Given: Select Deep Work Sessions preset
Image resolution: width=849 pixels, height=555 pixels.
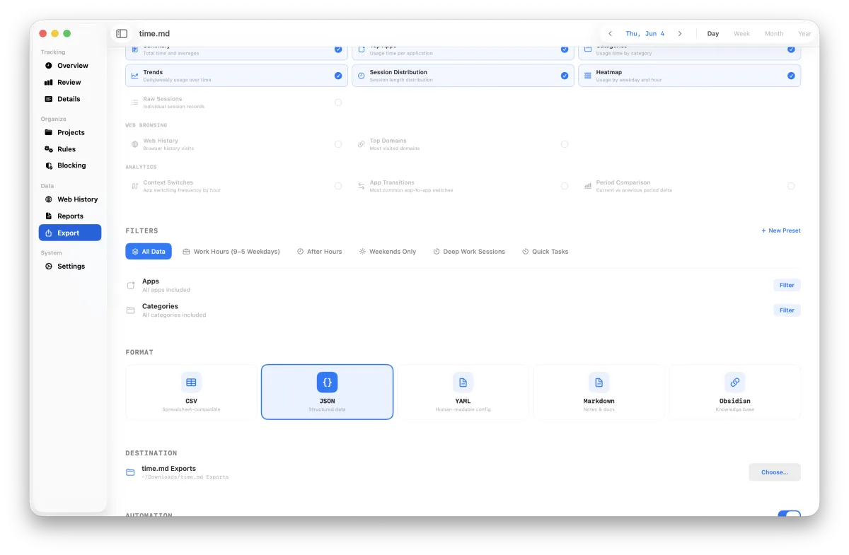Looking at the screenshot, I should tap(469, 252).
